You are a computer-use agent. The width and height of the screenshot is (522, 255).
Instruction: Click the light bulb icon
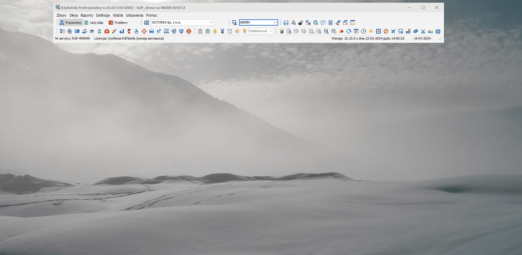[244, 31]
